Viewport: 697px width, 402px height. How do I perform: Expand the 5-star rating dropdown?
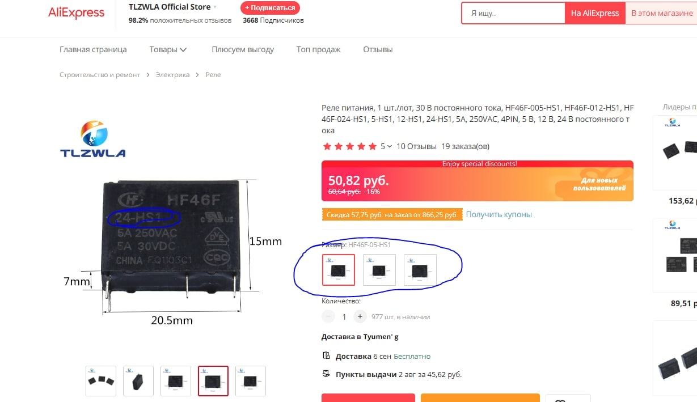[390, 146]
